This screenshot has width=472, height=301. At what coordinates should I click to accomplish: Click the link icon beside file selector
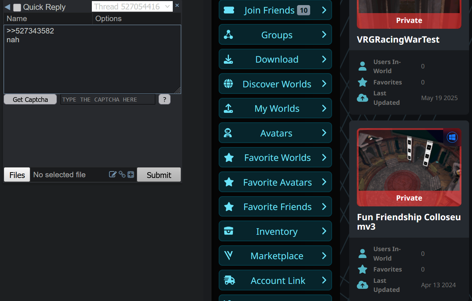coord(122,174)
